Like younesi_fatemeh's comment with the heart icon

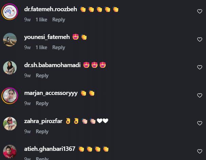pos(200,39)
